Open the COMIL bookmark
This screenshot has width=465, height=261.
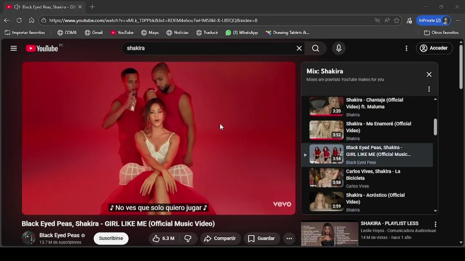[x=67, y=33]
